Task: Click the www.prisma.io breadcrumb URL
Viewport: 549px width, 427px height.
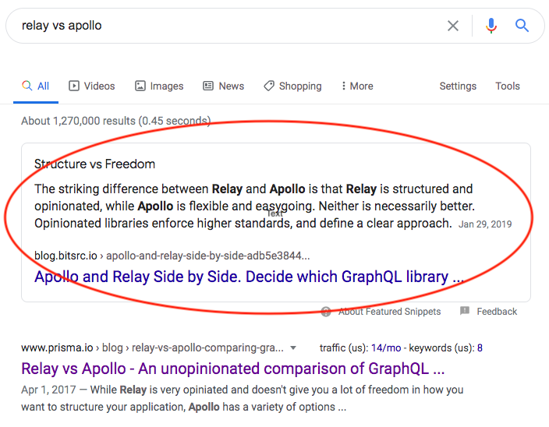Action: [152, 348]
